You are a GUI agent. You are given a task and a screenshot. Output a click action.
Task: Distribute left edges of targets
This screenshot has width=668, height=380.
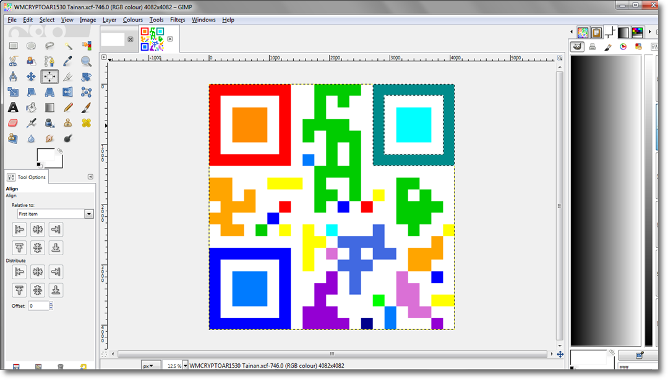[19, 272]
